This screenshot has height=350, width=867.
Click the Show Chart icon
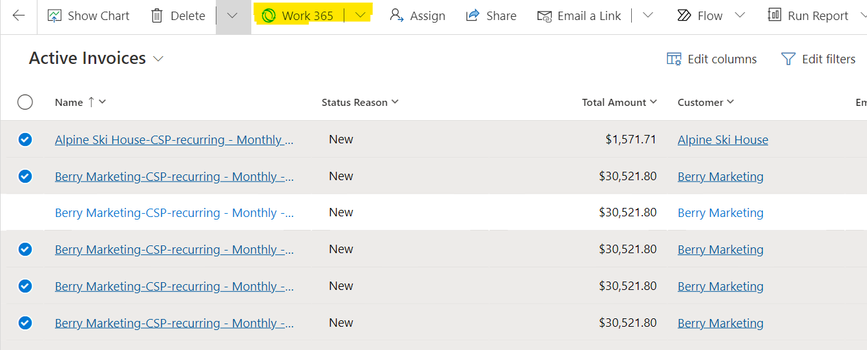(54, 15)
